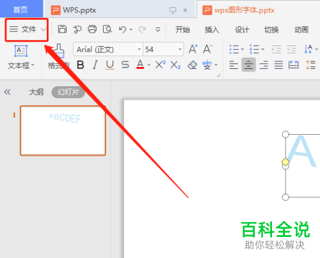Image resolution: width=320 pixels, height=258 pixels.
Task: Click the 文本框 text box icon
Action: tap(21, 51)
